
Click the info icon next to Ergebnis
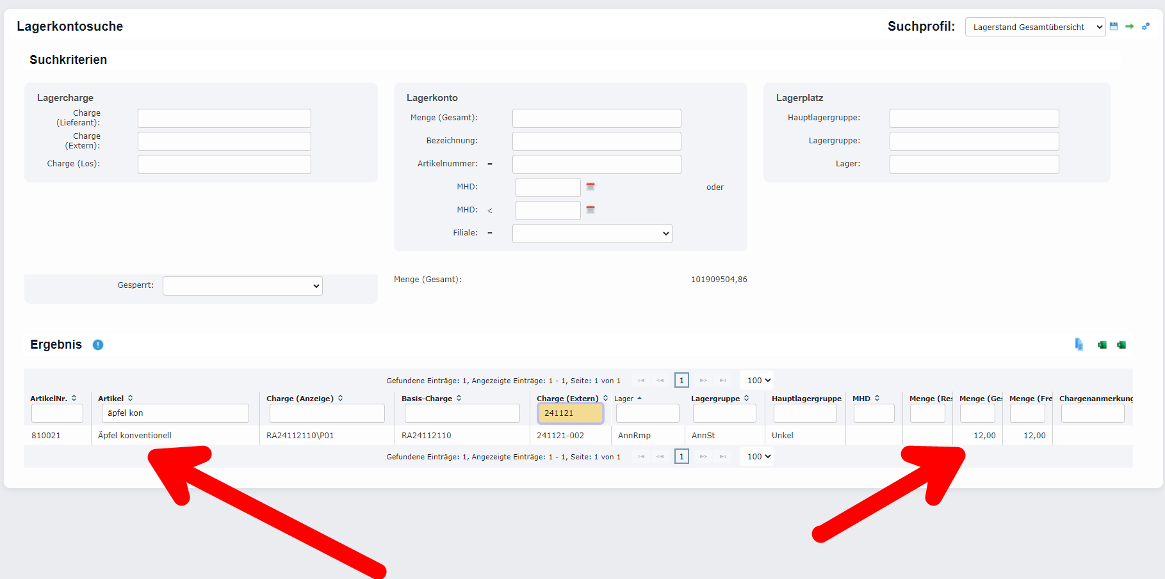tap(98, 345)
